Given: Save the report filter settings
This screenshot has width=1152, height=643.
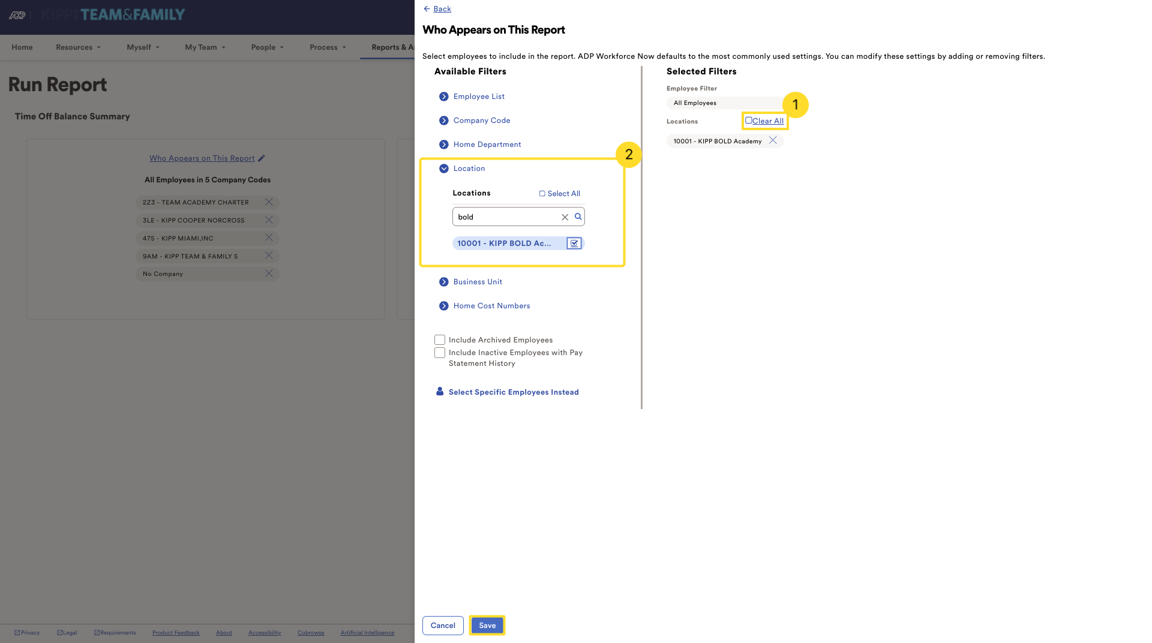Looking at the screenshot, I should (487, 625).
